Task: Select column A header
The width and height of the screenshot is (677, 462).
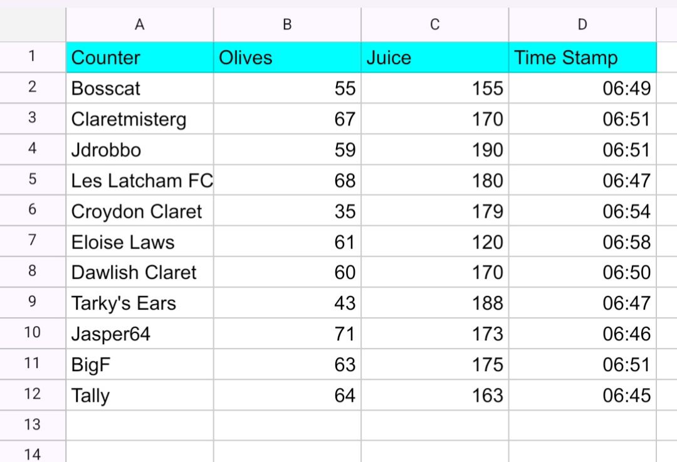Action: (139, 25)
